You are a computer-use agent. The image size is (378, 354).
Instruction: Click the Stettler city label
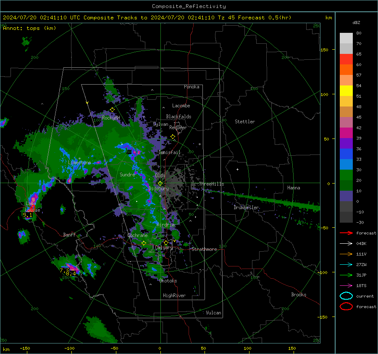point(245,122)
